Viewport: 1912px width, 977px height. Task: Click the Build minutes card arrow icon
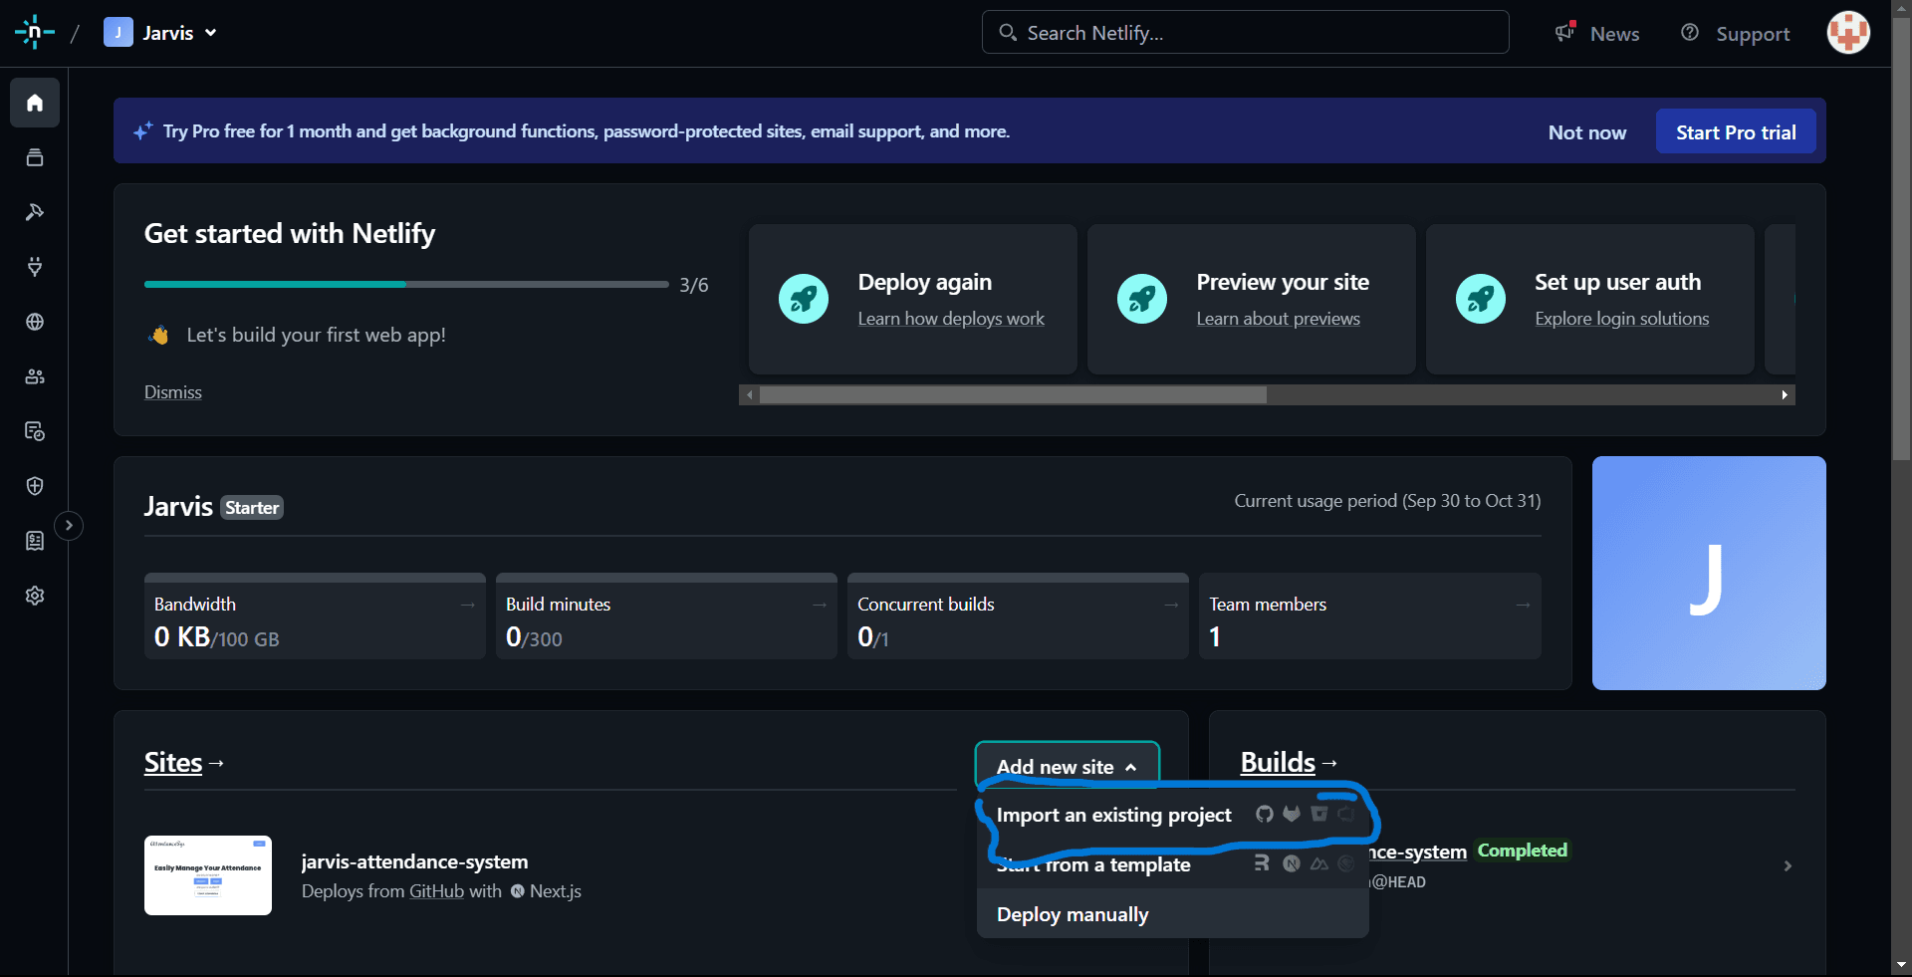click(x=820, y=605)
